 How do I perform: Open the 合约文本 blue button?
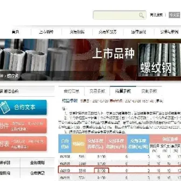[x=23, y=107]
